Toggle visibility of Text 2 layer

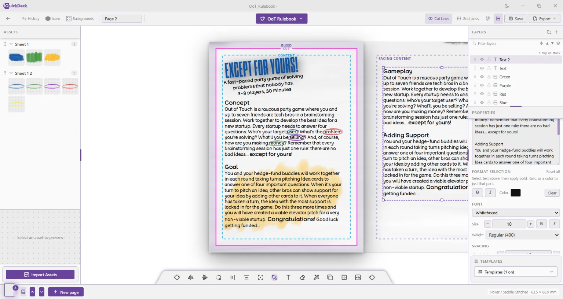click(482, 59)
